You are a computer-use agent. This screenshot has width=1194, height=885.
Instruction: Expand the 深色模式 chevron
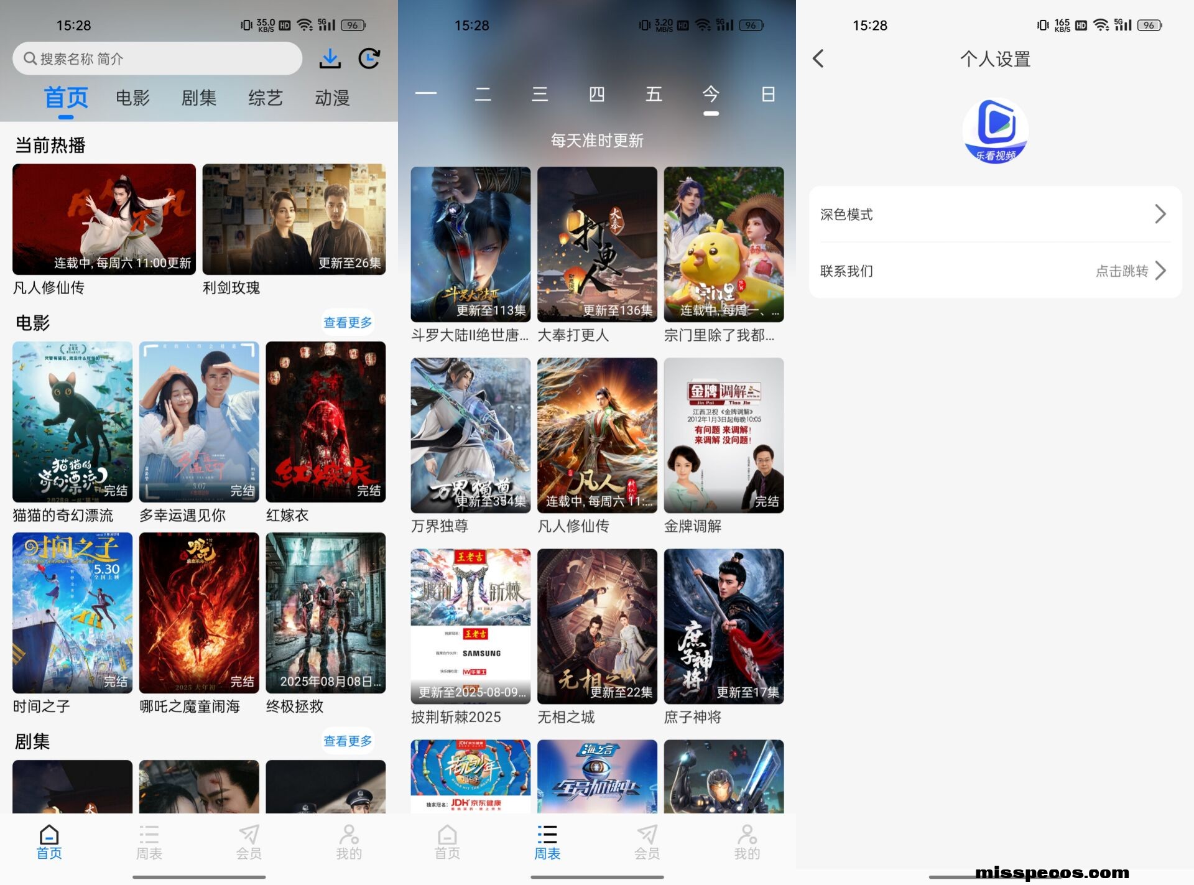coord(1160,214)
